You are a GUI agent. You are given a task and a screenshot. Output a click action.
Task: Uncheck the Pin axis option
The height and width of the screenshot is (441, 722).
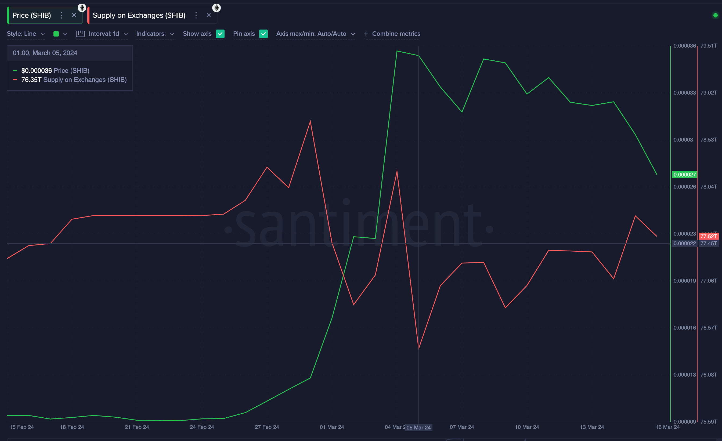pyautogui.click(x=263, y=34)
